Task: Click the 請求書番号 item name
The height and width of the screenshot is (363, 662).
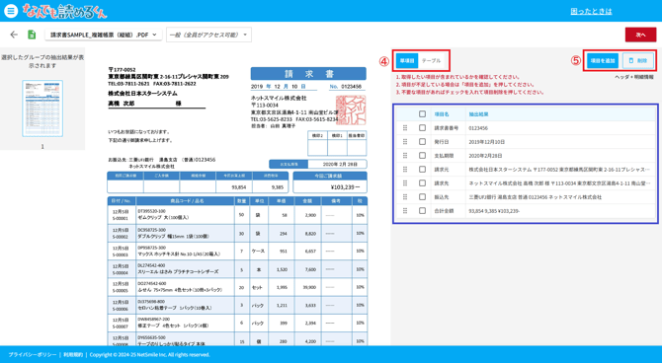Action: (x=446, y=128)
